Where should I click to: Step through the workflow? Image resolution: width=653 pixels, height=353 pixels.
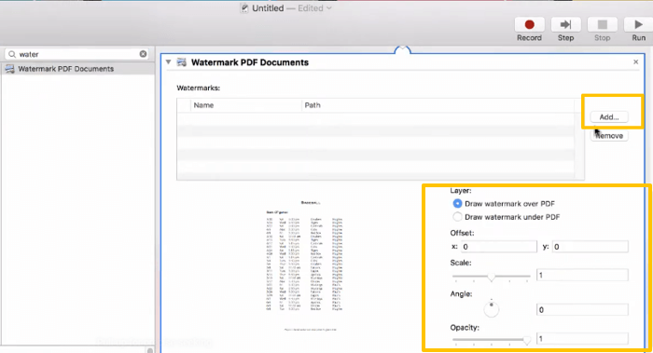click(565, 25)
